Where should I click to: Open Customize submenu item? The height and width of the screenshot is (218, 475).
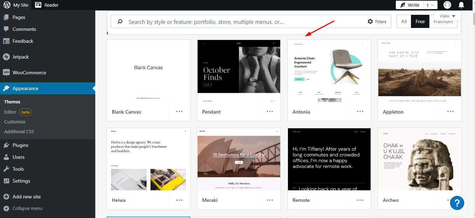(15, 122)
